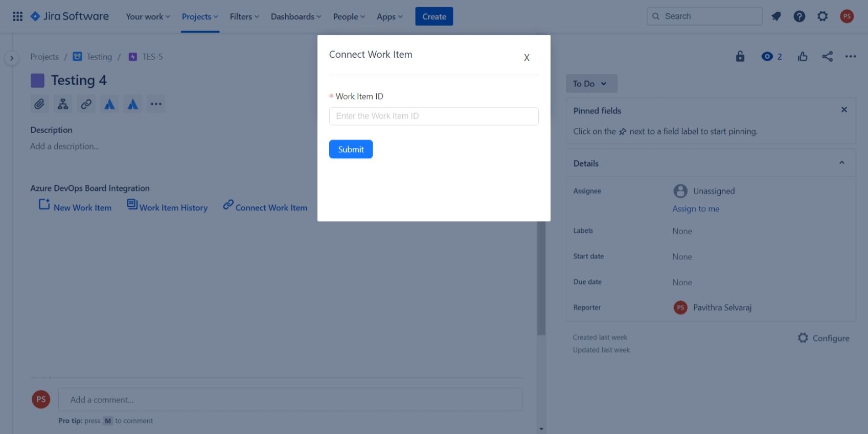Toggle the watch eye icon
This screenshot has width=868, height=434.
point(767,57)
